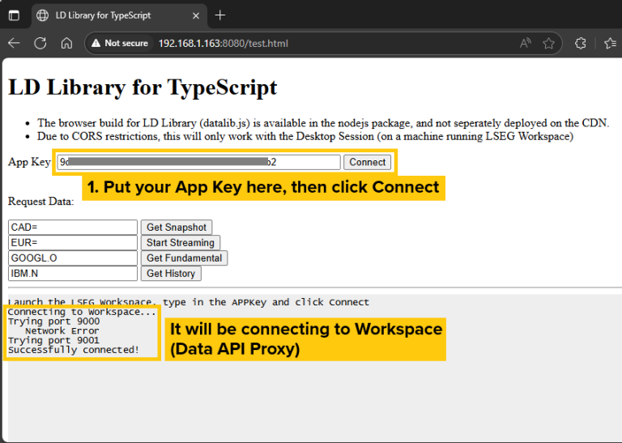Screen dimensions: 622x443
Task: Close the LD Library for TypeScript tab
Action: (x=195, y=15)
